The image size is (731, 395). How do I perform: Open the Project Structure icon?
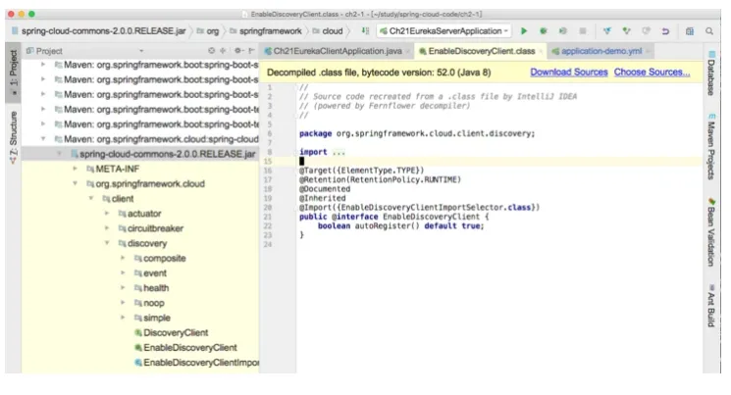tap(690, 31)
